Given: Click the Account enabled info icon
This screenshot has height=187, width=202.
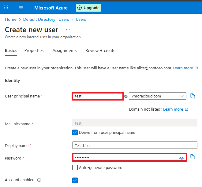Looking at the screenshot, I should click(39, 180).
